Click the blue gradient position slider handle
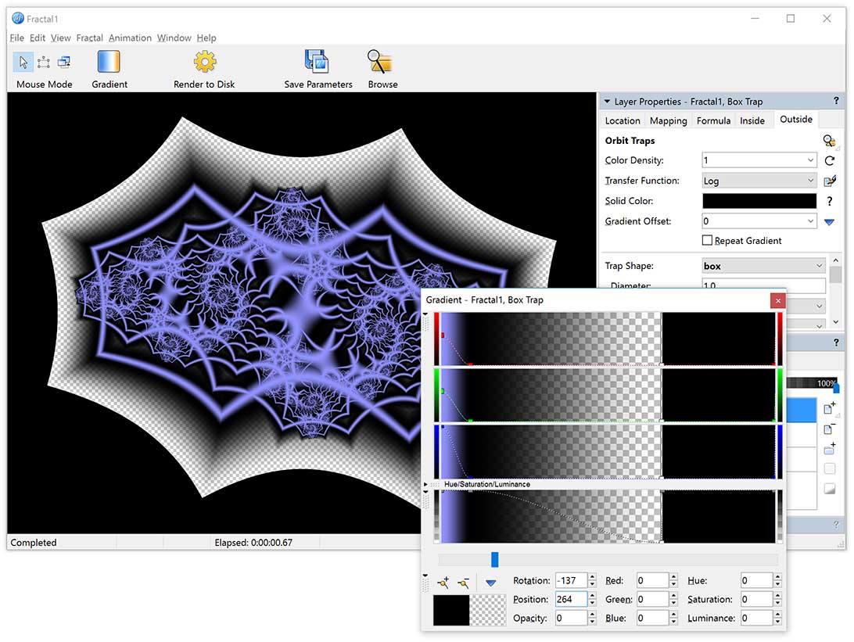 [x=494, y=559]
